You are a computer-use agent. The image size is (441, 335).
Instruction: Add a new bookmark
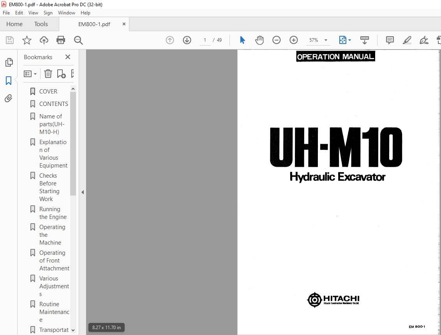pyautogui.click(x=61, y=74)
